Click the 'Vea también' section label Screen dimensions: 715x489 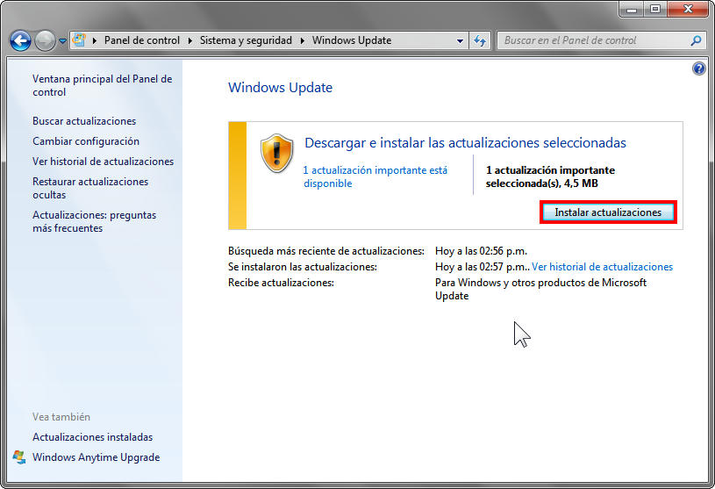pyautogui.click(x=61, y=417)
